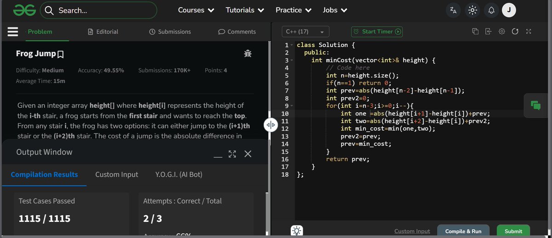Viewport: 552px width, 238px height.
Task: Click the search magnifier icon
Action: [x=50, y=10]
